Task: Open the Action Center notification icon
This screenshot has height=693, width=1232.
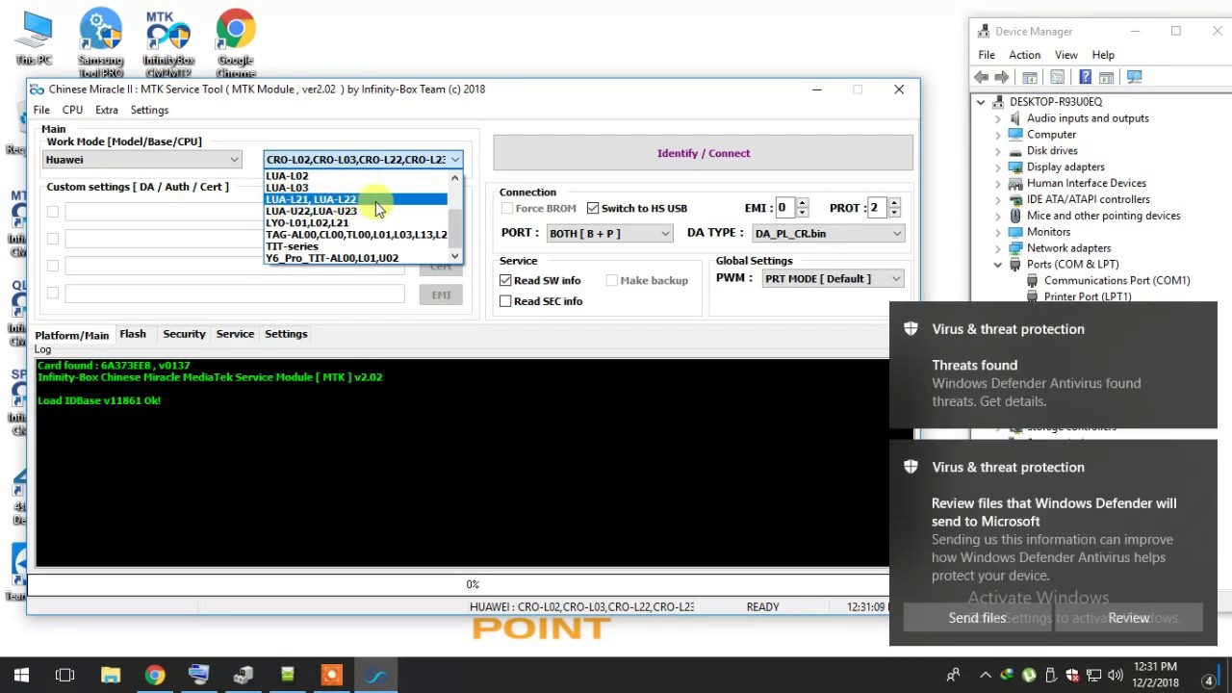Action: pos(1208,680)
